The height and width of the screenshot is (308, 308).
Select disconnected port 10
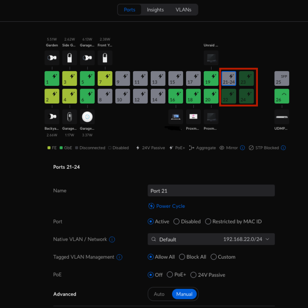pyautogui.click(x=122, y=96)
